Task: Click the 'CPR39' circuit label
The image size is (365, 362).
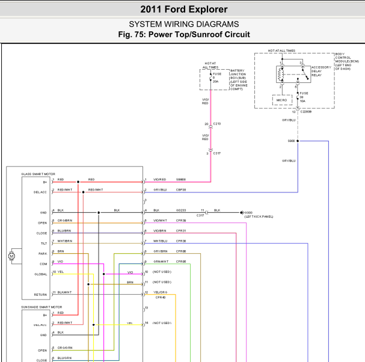Action: (181, 221)
